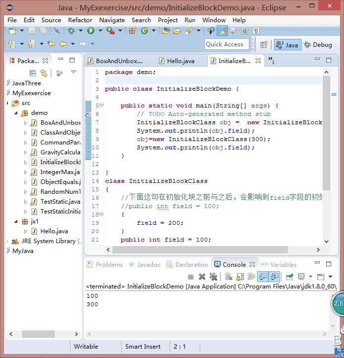Click the New Java Package icon
Image resolution: width=344 pixels, height=358 pixels.
tap(132, 31)
